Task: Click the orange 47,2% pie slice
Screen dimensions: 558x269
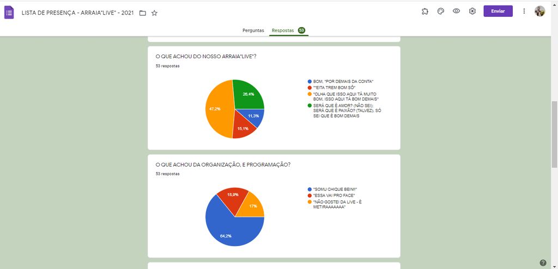Action: point(219,109)
